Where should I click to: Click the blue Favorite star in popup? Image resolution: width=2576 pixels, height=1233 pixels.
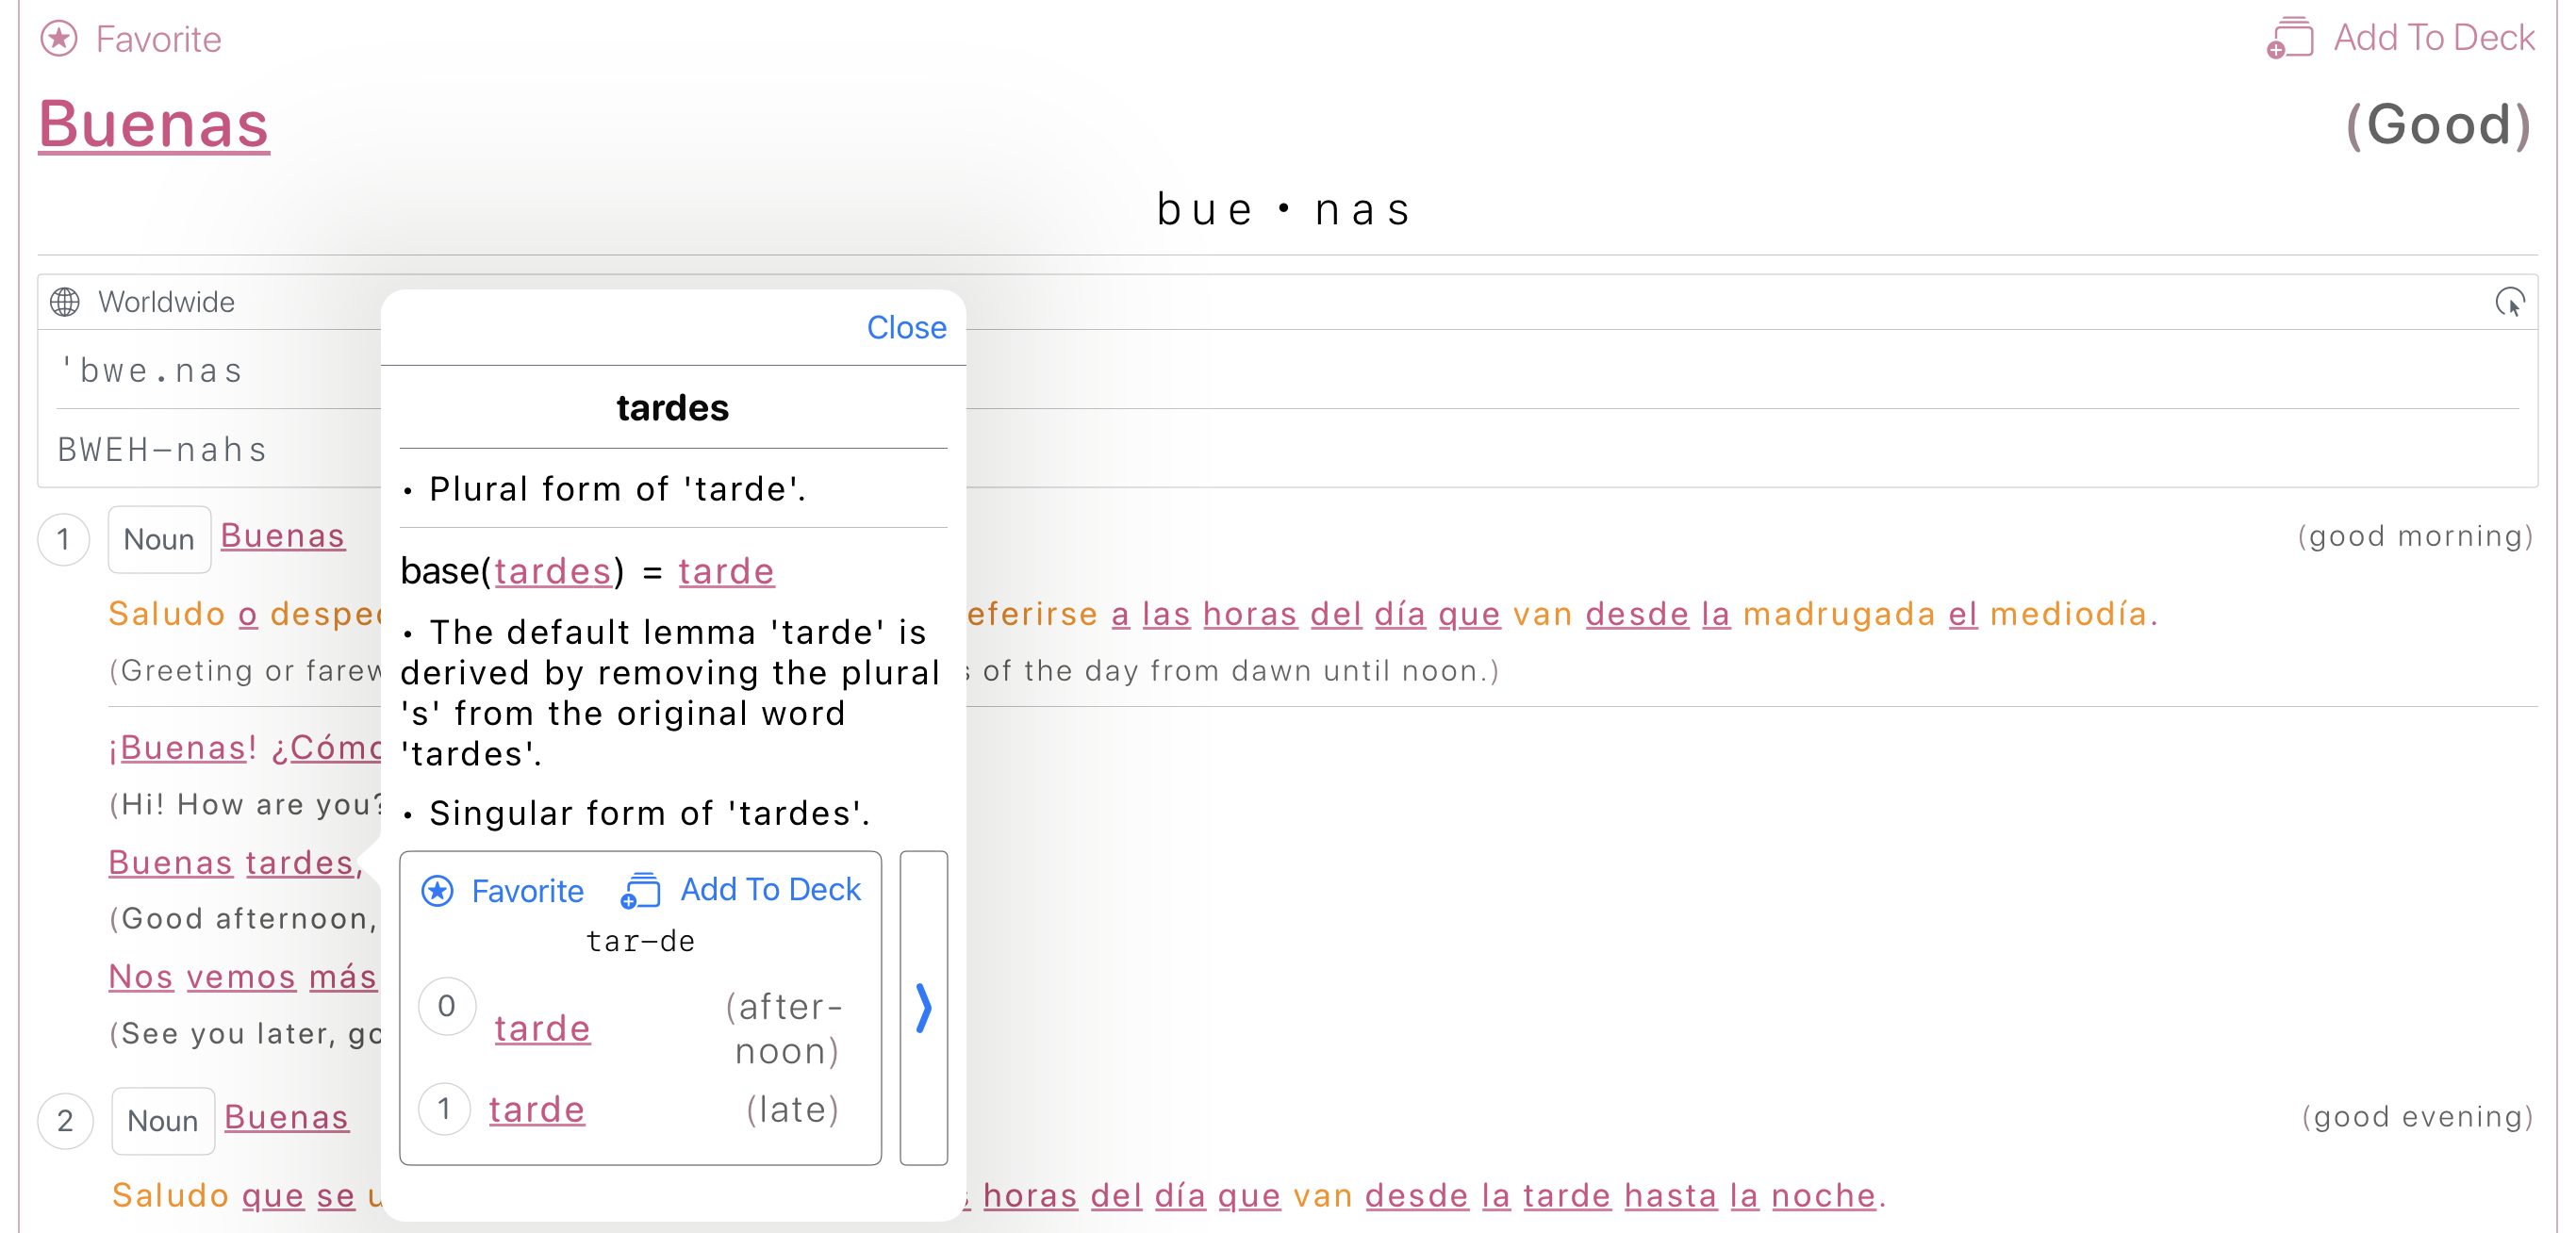pyautogui.click(x=437, y=890)
